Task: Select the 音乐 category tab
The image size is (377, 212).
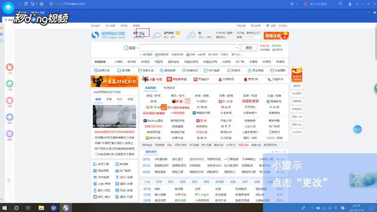Action: coord(171,182)
